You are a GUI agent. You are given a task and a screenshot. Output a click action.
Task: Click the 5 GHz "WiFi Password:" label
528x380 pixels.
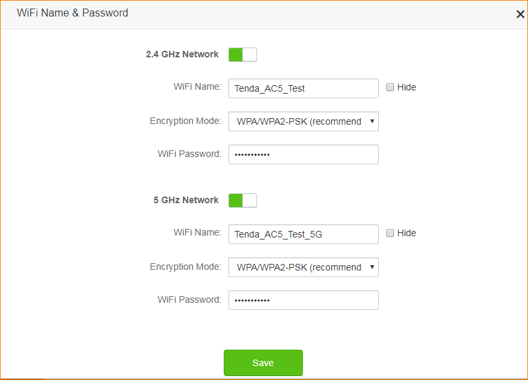(x=189, y=300)
